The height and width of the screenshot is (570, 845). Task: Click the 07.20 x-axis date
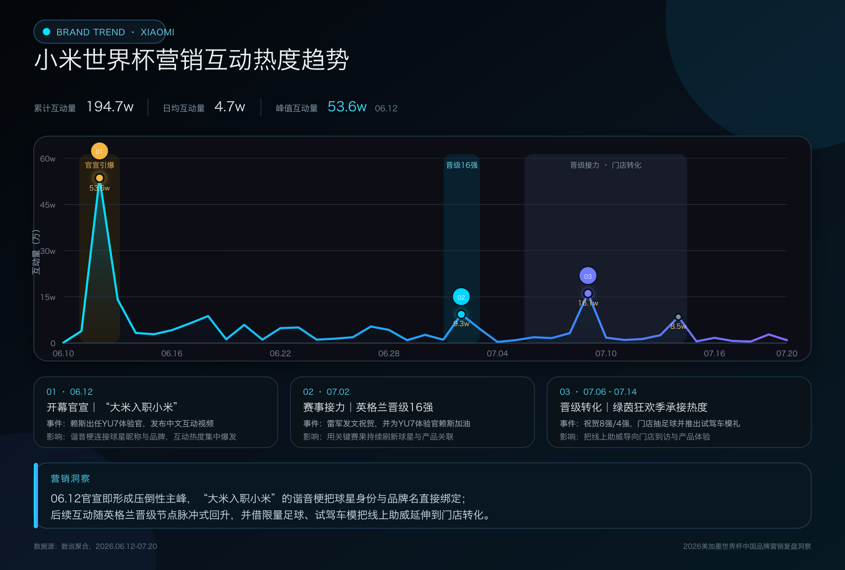[x=787, y=354]
